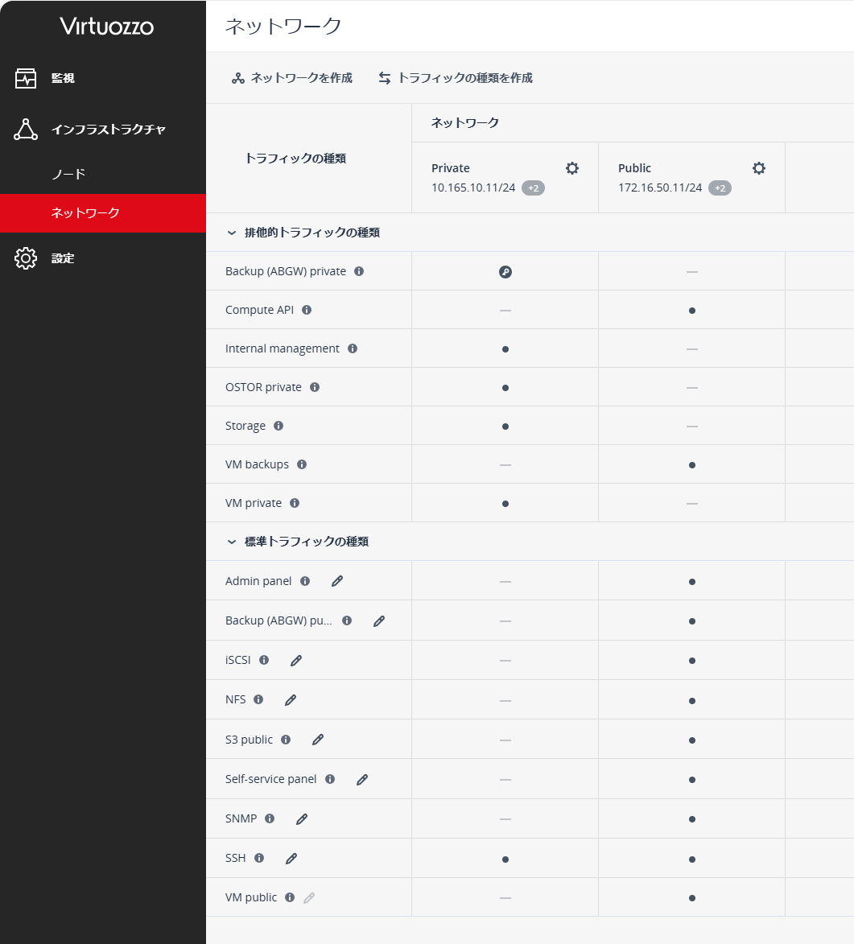Click the 172.16.50.11/24 address text

pos(660,188)
